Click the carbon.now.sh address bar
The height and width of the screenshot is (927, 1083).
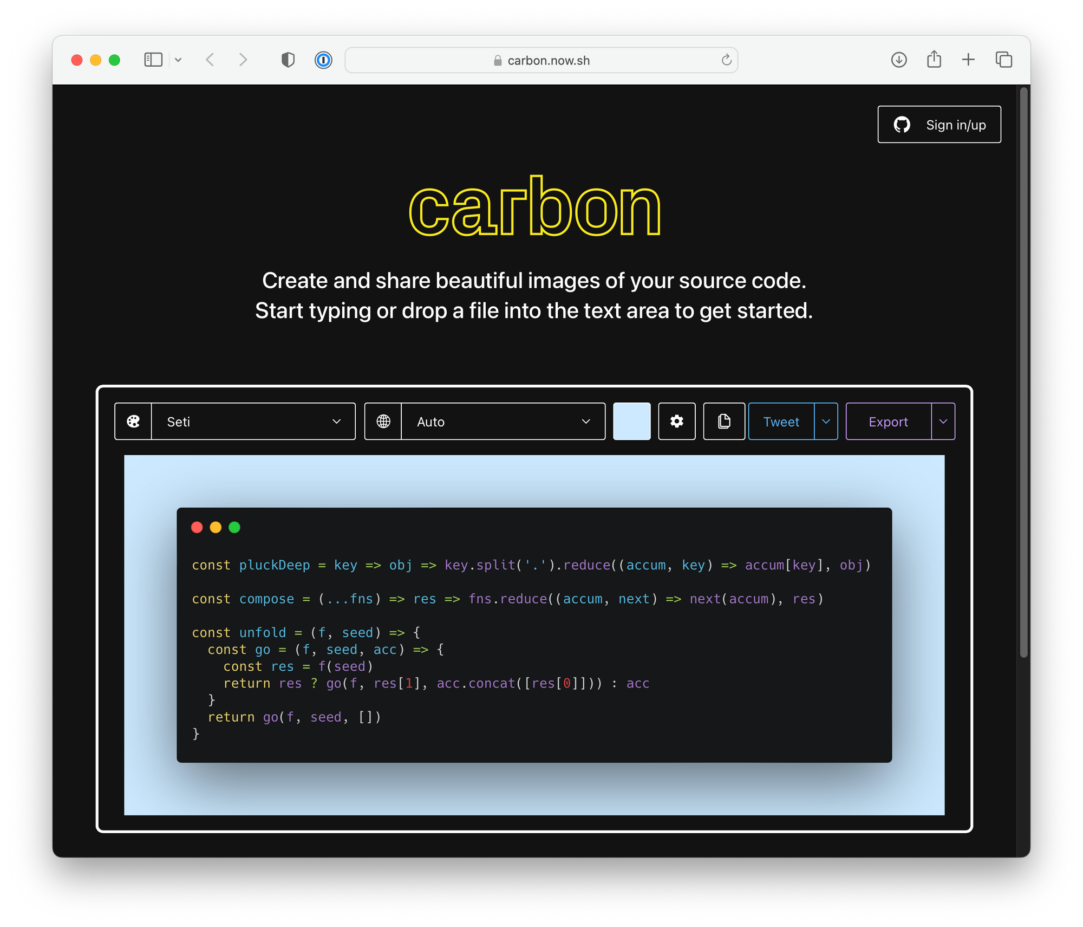(x=541, y=60)
